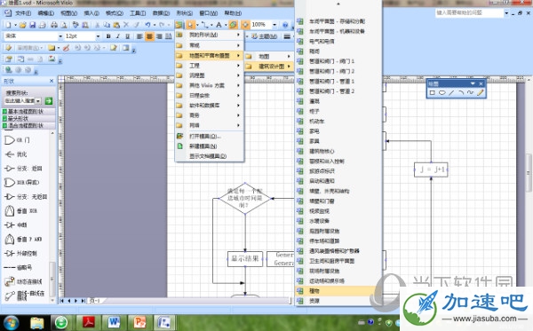Screen dimensions: 533x331
Task: Click the blue Help question mark icon
Action: [285, 25]
